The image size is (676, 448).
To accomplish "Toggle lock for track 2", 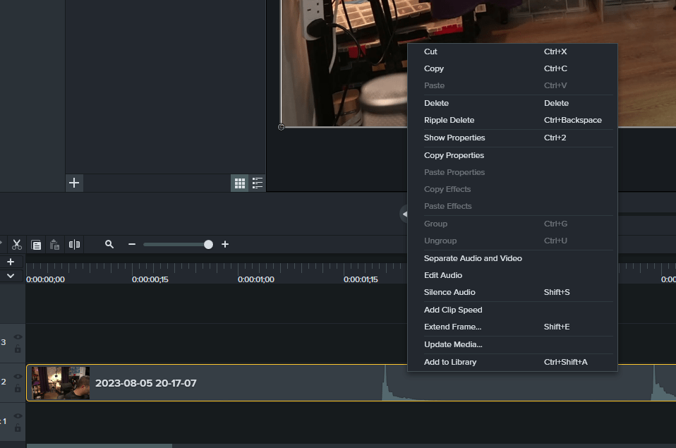I will coord(18,388).
